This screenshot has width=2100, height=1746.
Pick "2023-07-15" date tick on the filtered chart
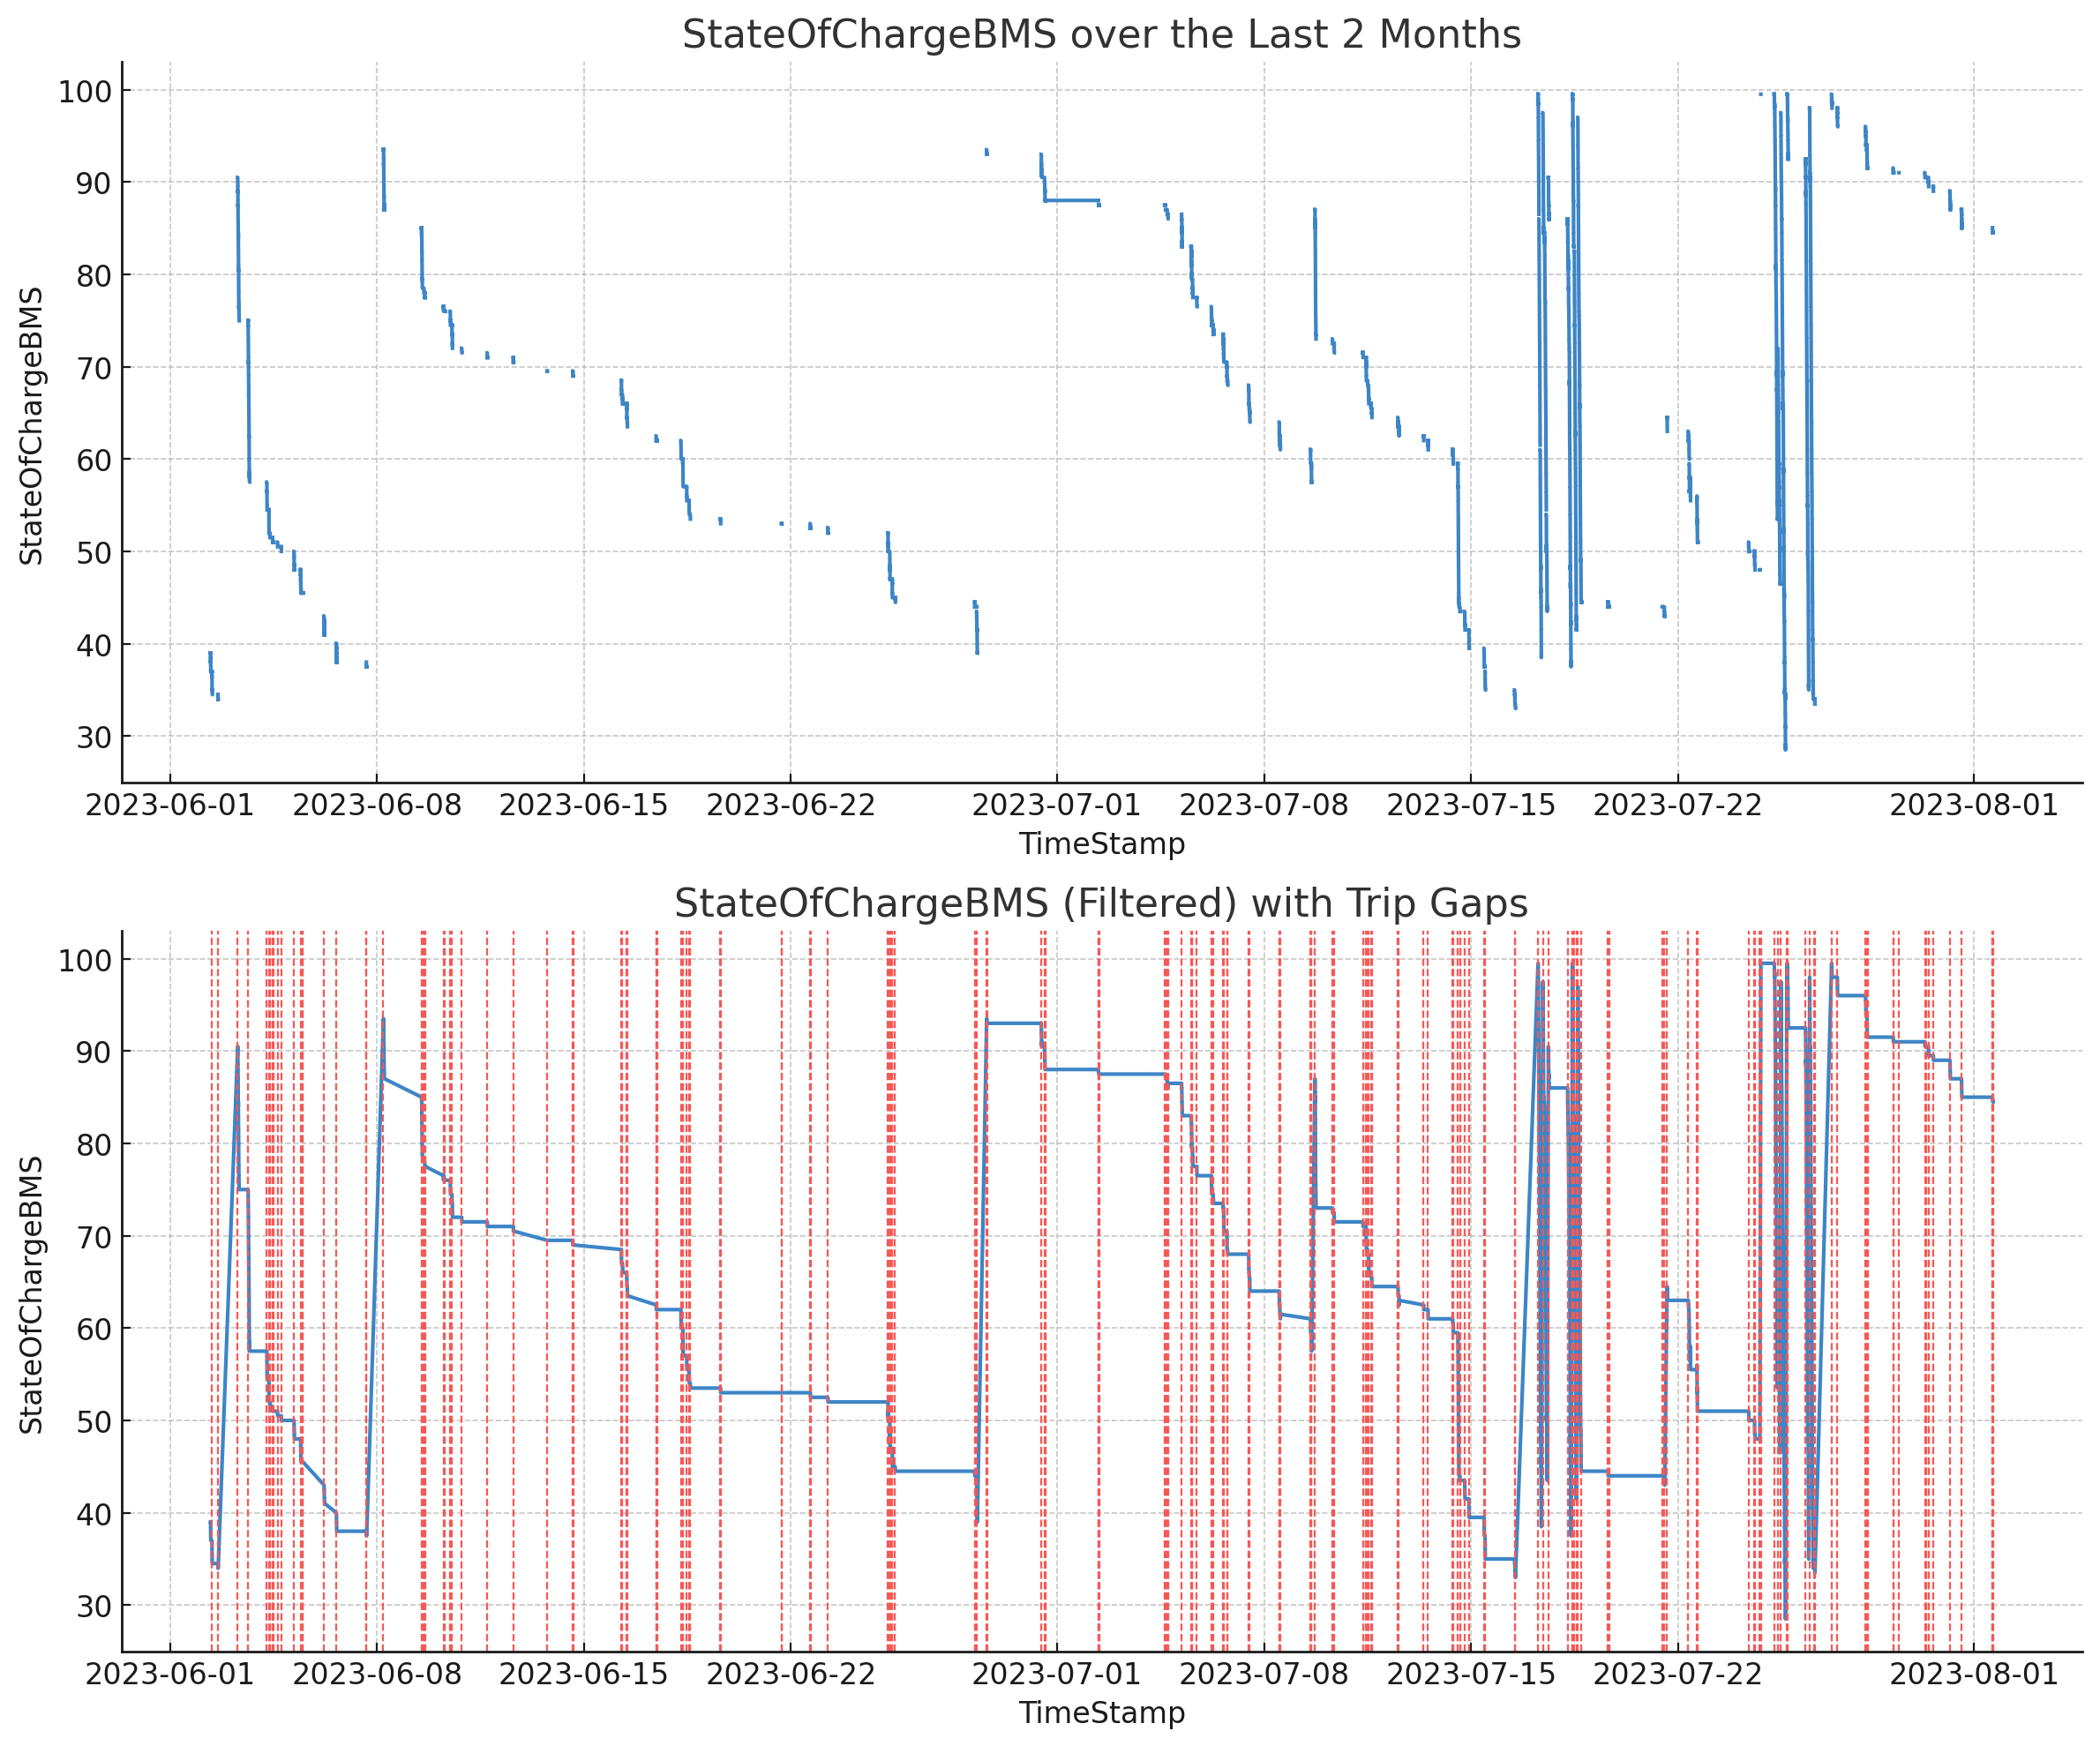1471,1674
